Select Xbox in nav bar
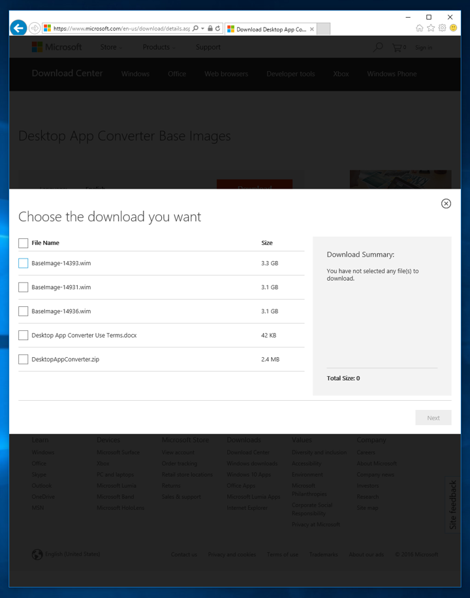Viewport: 470px width, 598px height. pyautogui.click(x=341, y=74)
